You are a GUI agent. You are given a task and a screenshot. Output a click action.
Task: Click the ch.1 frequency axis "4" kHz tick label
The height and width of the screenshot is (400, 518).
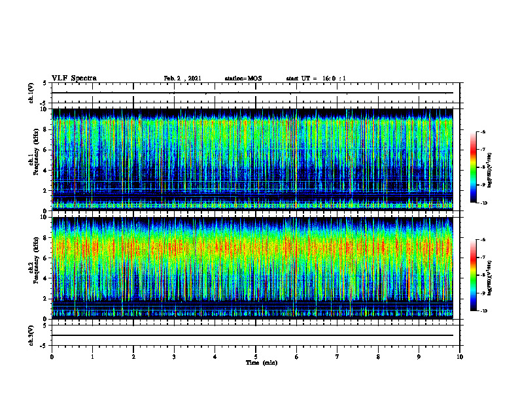tap(46, 171)
